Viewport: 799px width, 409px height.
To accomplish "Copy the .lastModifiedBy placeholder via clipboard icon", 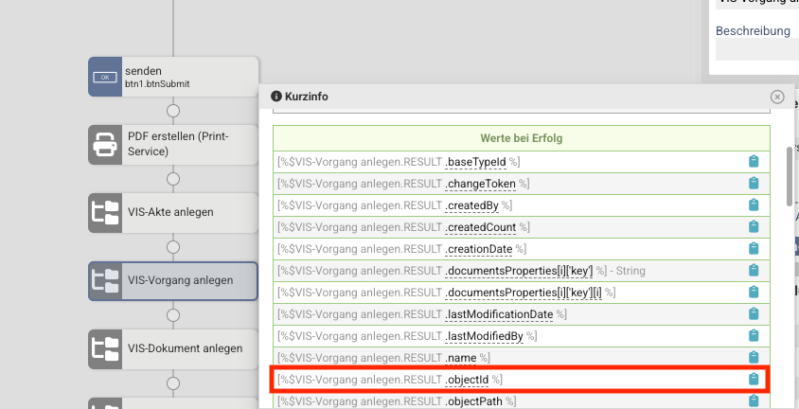I will pos(754,336).
